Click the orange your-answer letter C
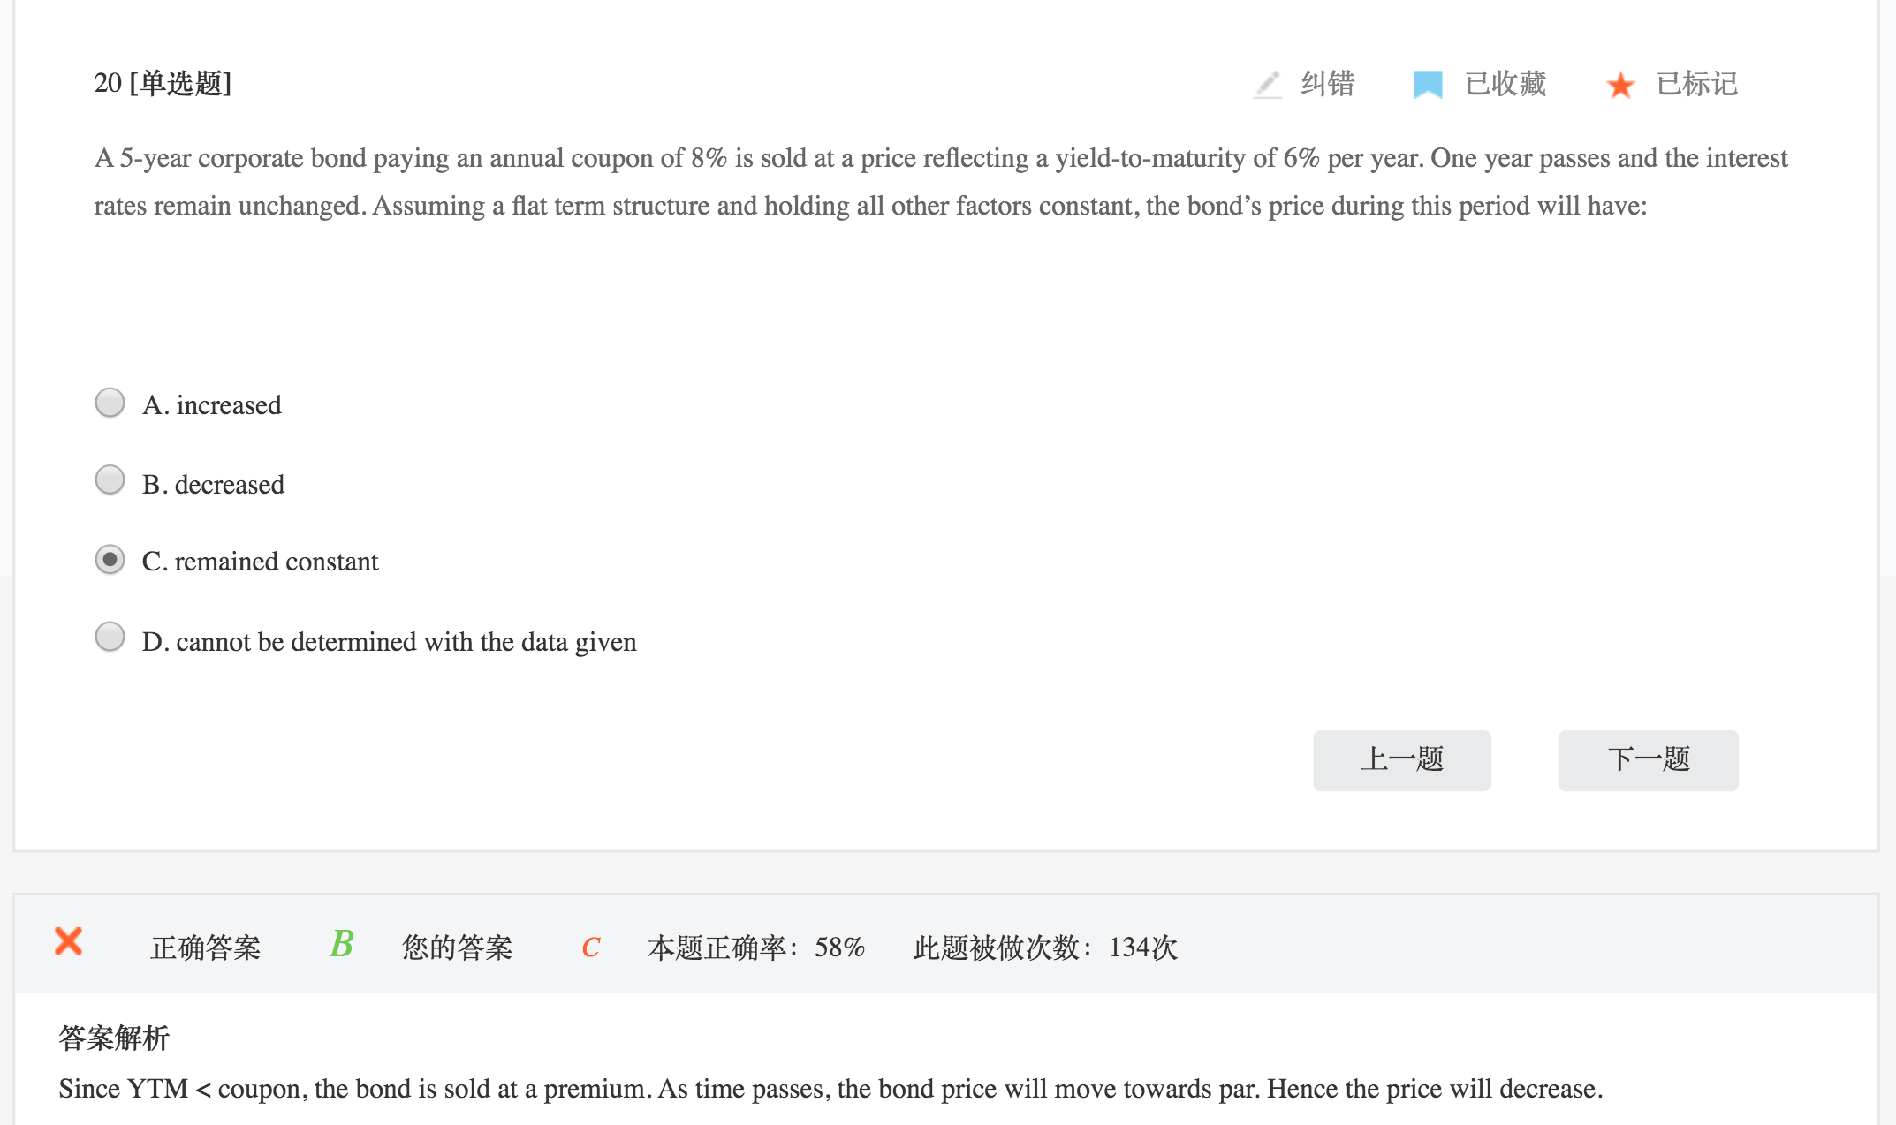Image resolution: width=1896 pixels, height=1125 pixels. (591, 948)
